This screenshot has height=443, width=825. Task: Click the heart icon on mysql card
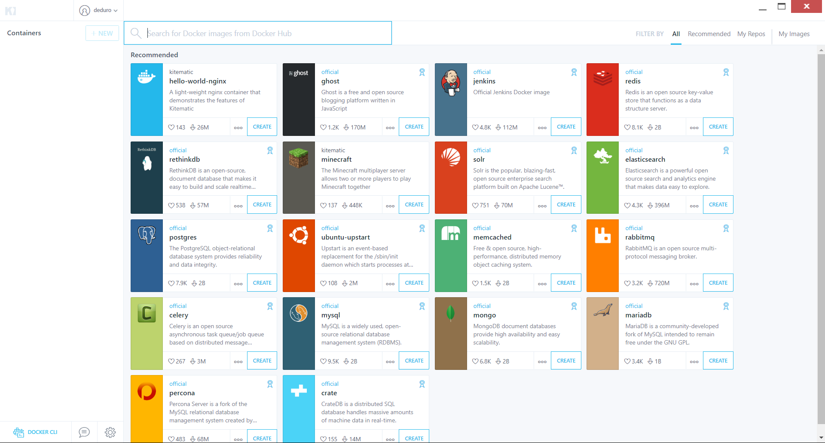click(324, 361)
